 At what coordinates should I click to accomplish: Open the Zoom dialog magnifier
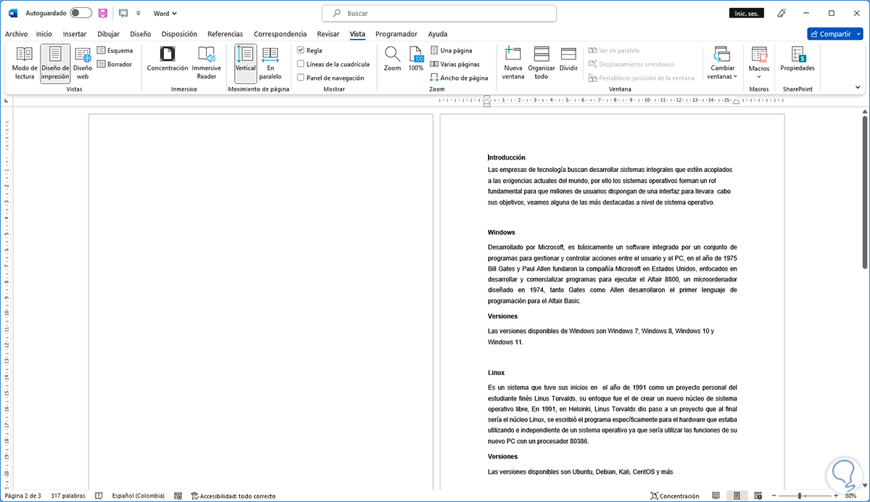point(392,59)
